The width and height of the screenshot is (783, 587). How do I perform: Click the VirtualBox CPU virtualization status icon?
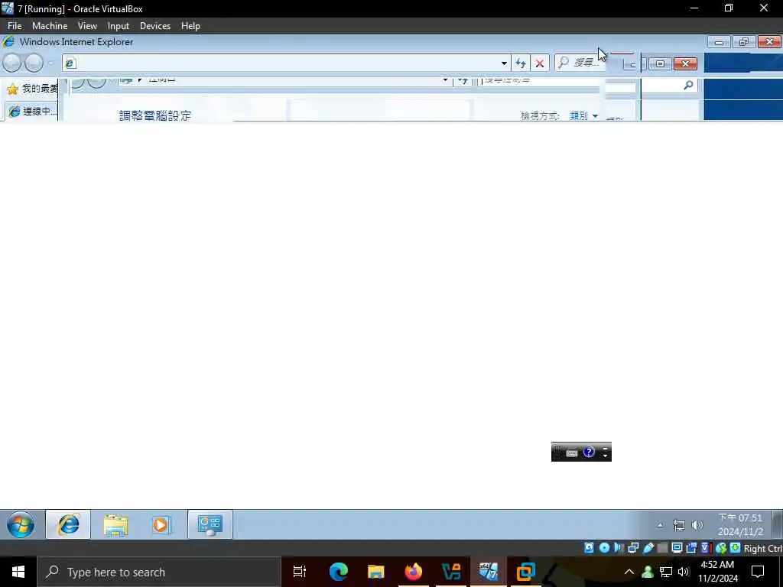click(705, 548)
